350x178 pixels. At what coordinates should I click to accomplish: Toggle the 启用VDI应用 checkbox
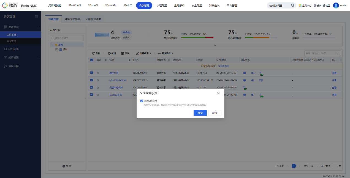[142, 101]
